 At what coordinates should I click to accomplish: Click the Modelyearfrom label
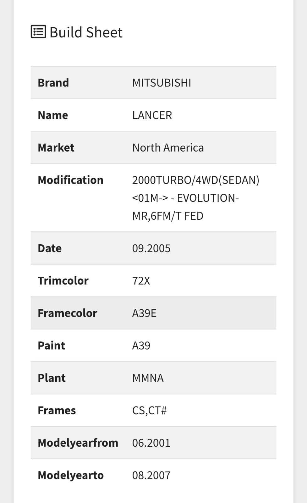click(x=78, y=443)
